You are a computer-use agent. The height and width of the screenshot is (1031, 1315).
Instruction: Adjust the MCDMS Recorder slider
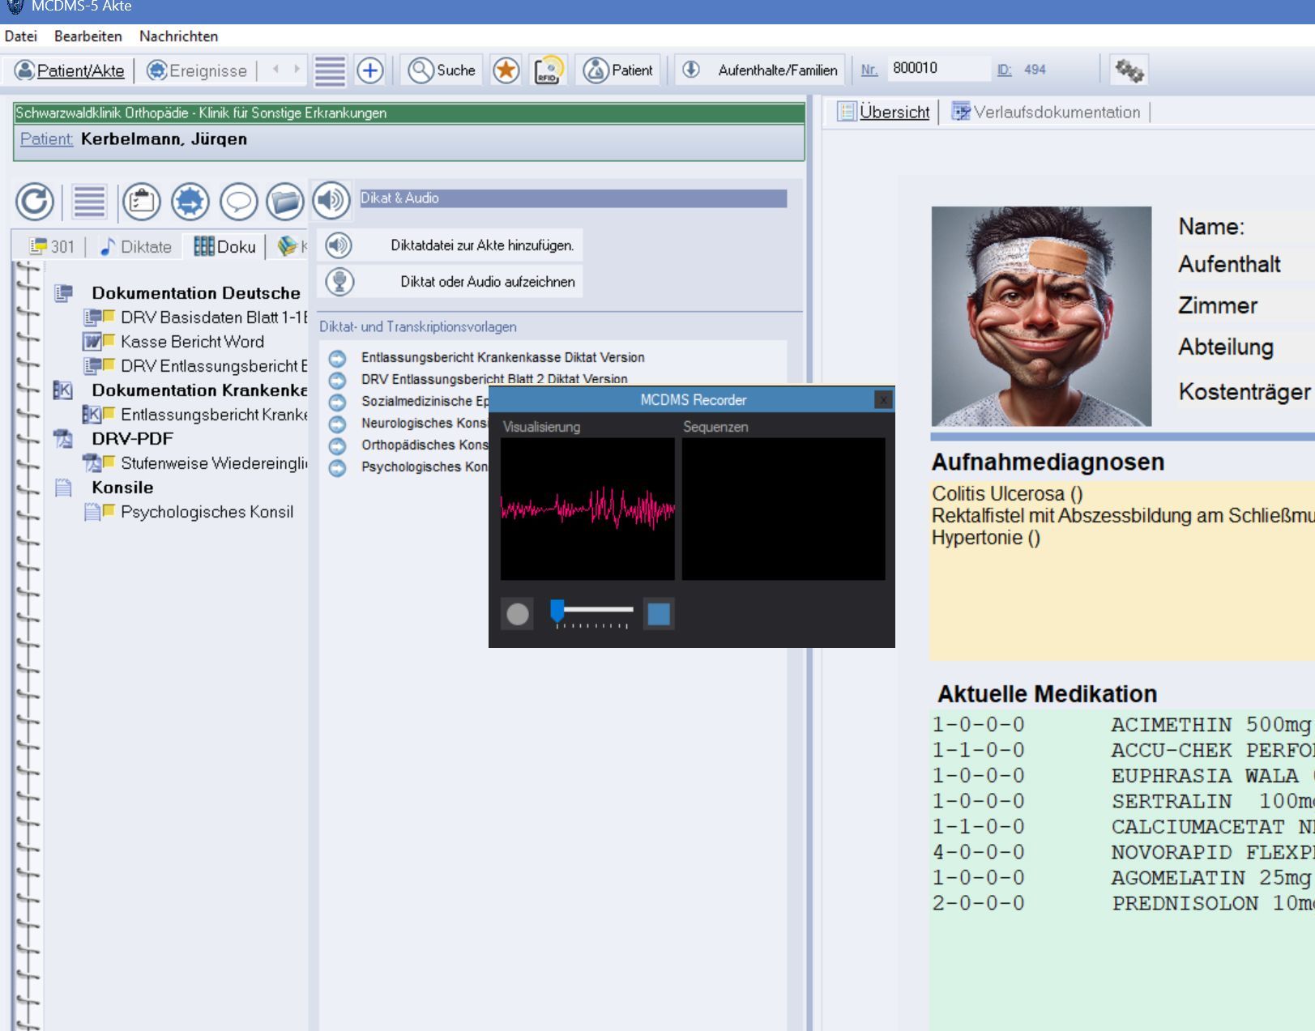pyautogui.click(x=557, y=611)
